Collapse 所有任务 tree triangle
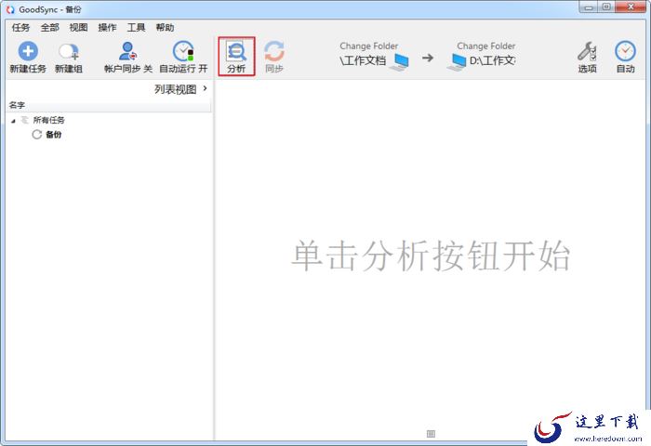 tap(13, 121)
